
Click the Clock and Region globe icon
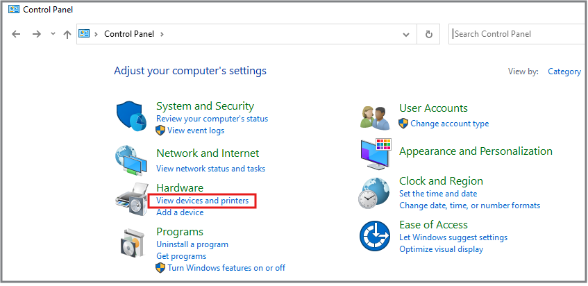click(376, 192)
